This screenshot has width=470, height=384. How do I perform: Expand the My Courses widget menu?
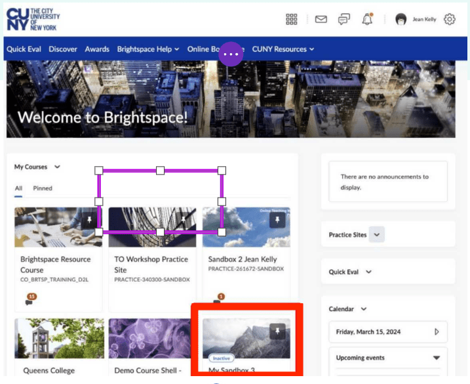click(x=57, y=167)
